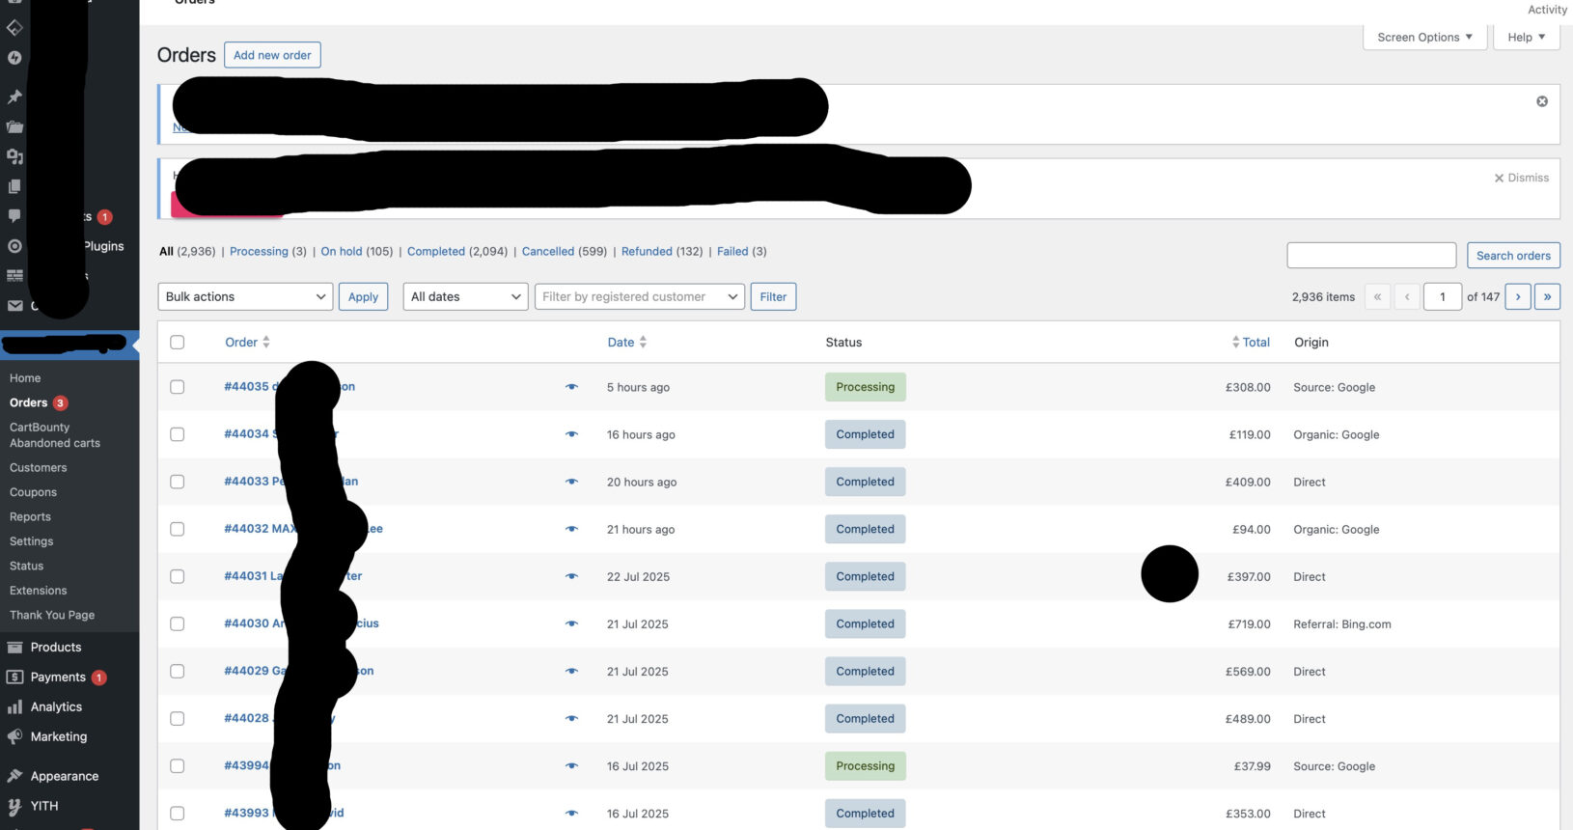Switch to the Refunded orders view
1573x830 pixels.
(647, 252)
